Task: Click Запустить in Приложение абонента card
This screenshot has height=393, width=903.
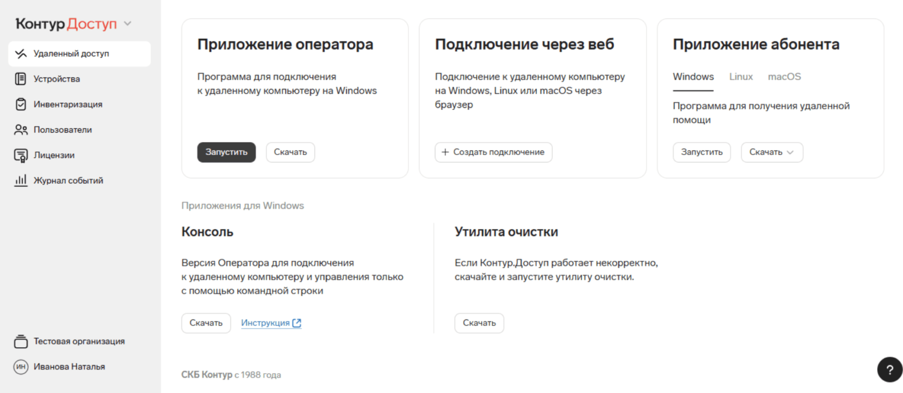Action: pos(701,152)
